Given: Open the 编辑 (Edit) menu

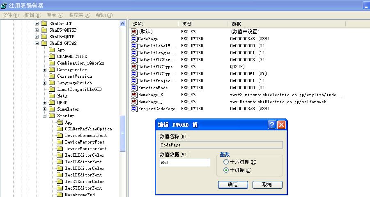Looking at the screenshot, I should 32,15.
